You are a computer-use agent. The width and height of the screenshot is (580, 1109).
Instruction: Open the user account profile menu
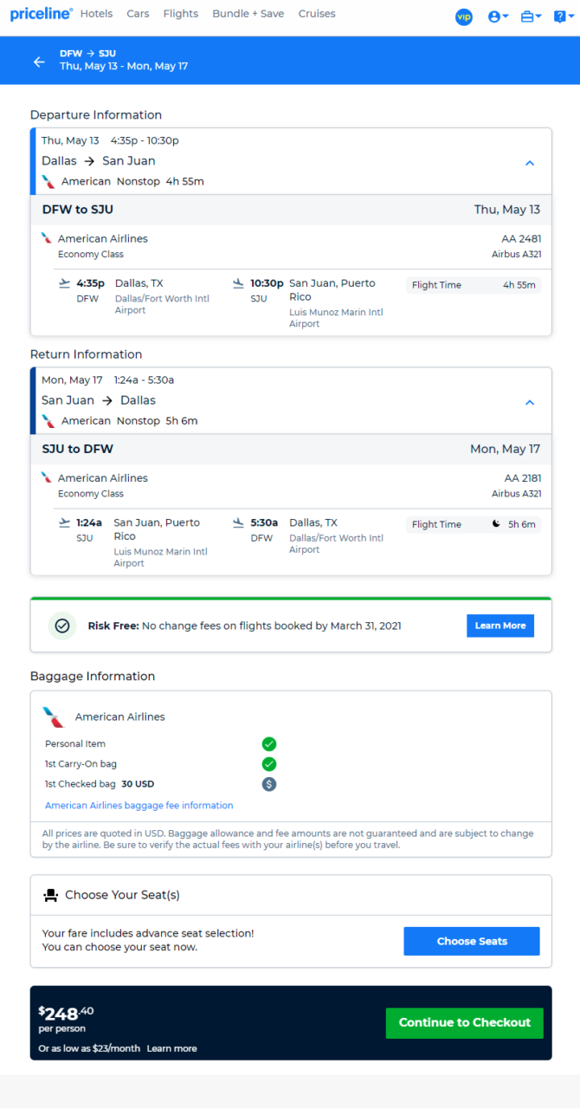(498, 16)
